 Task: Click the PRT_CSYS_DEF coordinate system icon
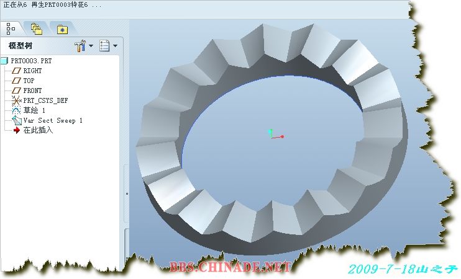[x=17, y=100]
